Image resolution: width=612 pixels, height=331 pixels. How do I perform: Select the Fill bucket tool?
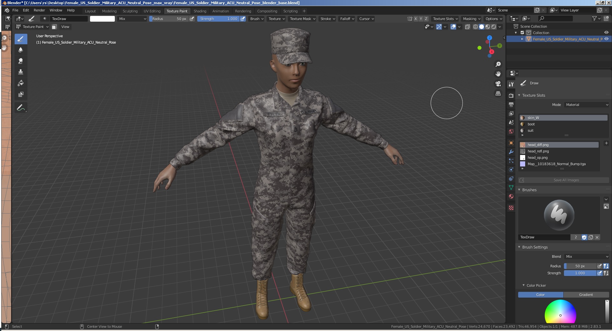pyautogui.click(x=21, y=83)
